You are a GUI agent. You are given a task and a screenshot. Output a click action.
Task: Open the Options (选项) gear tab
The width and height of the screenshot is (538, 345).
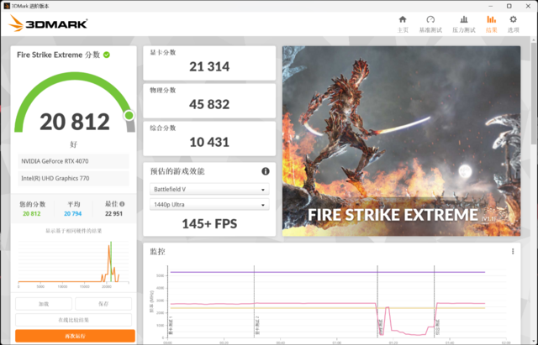coord(513,24)
